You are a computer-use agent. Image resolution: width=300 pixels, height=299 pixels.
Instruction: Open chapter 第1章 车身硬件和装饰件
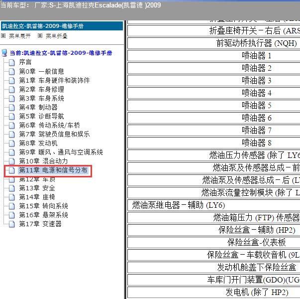point(54,80)
